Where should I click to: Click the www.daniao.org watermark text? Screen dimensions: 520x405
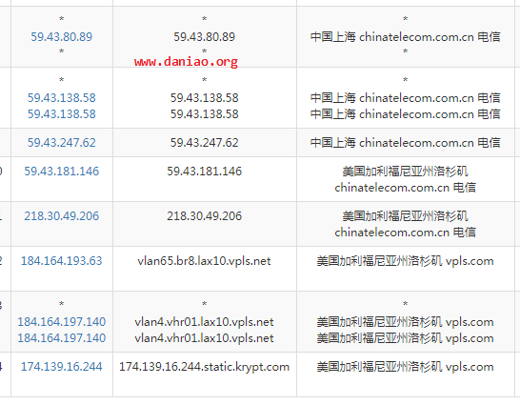pyautogui.click(x=186, y=62)
